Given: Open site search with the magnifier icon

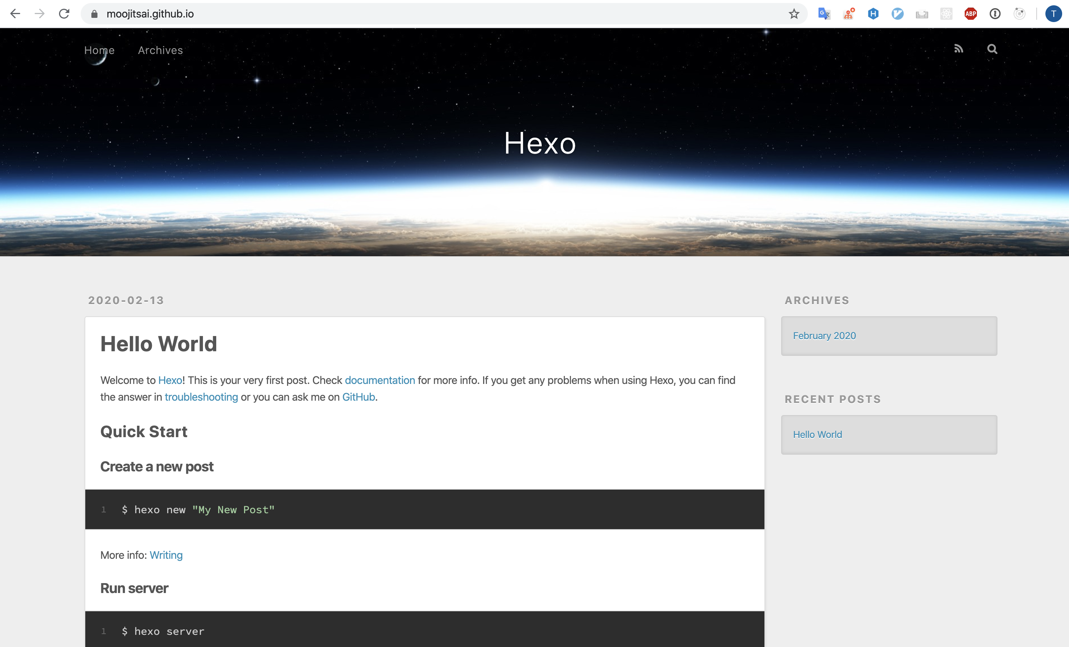Looking at the screenshot, I should (x=992, y=49).
